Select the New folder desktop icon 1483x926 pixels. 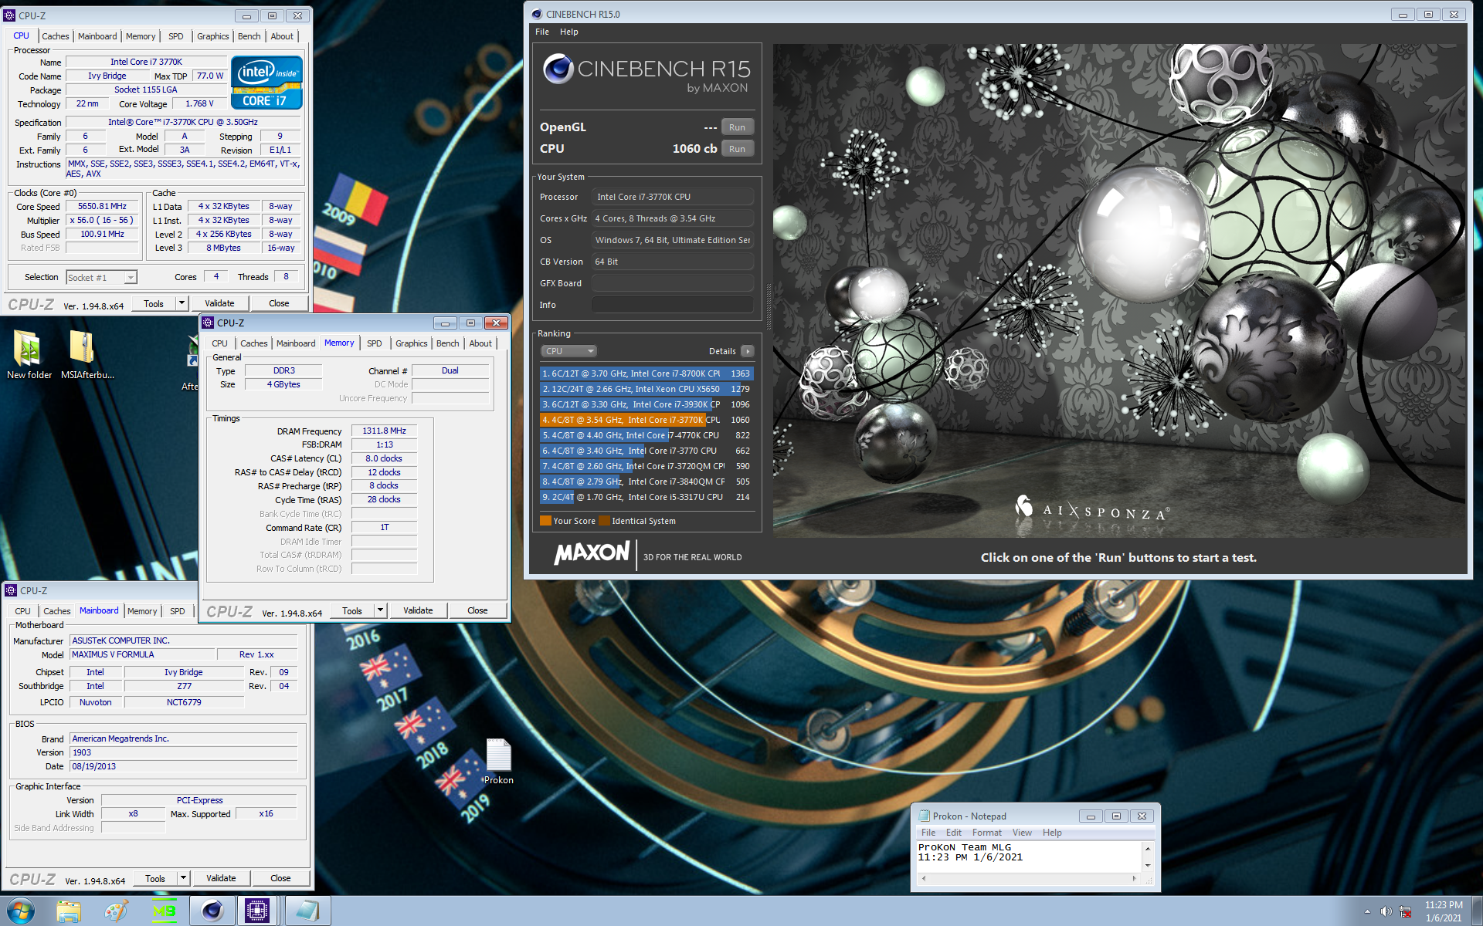click(29, 355)
